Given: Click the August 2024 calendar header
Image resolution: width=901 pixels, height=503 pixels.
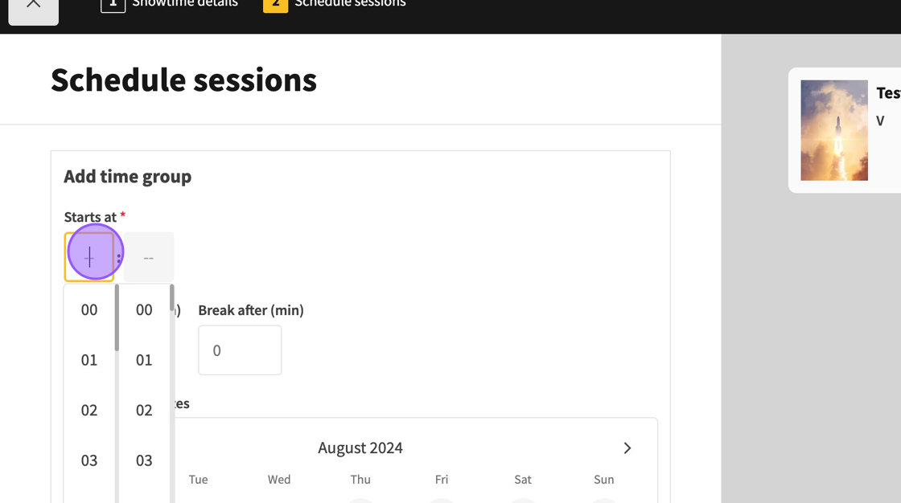Looking at the screenshot, I should pyautogui.click(x=360, y=448).
